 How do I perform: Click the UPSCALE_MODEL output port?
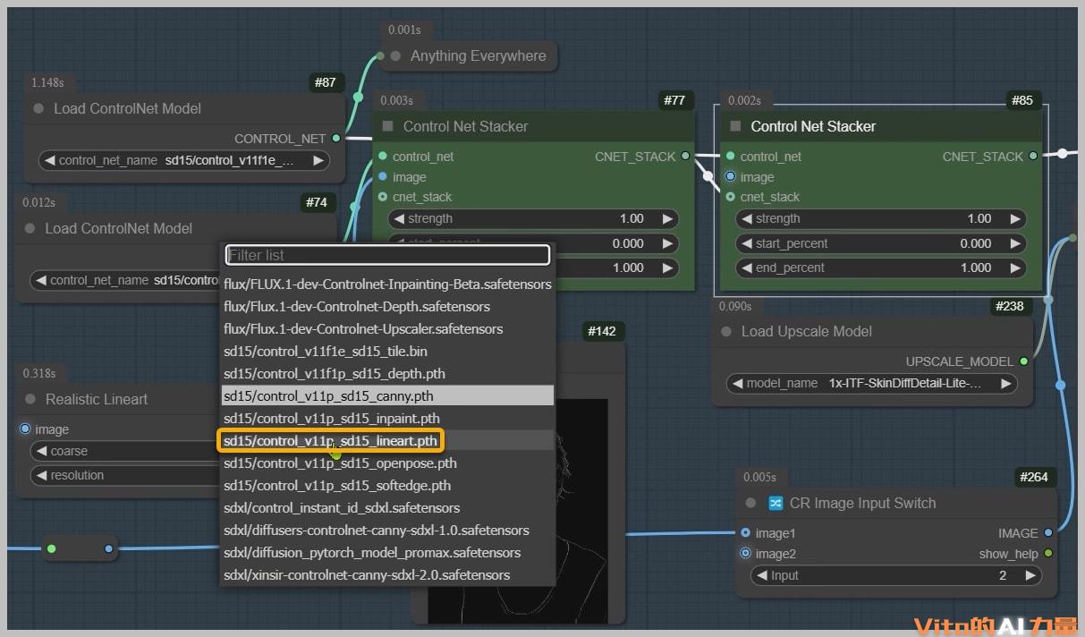[1024, 361]
